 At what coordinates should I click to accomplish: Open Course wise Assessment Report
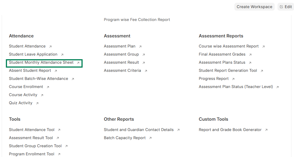[x=228, y=46]
